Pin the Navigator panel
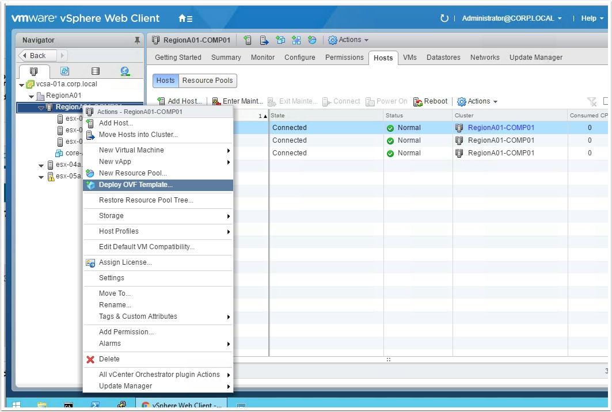This screenshot has width=612, height=412. point(137,40)
